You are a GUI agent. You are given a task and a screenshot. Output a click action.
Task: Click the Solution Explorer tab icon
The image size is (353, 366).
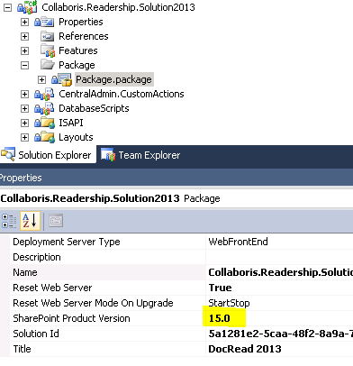pos(8,154)
